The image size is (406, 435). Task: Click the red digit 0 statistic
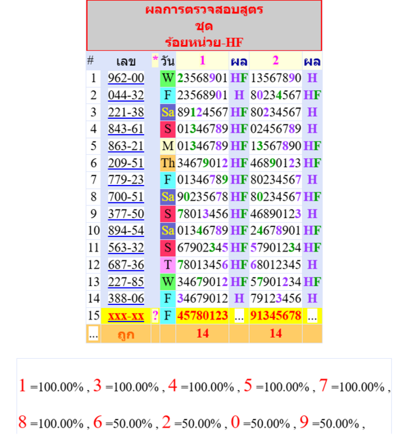[x=235, y=422]
